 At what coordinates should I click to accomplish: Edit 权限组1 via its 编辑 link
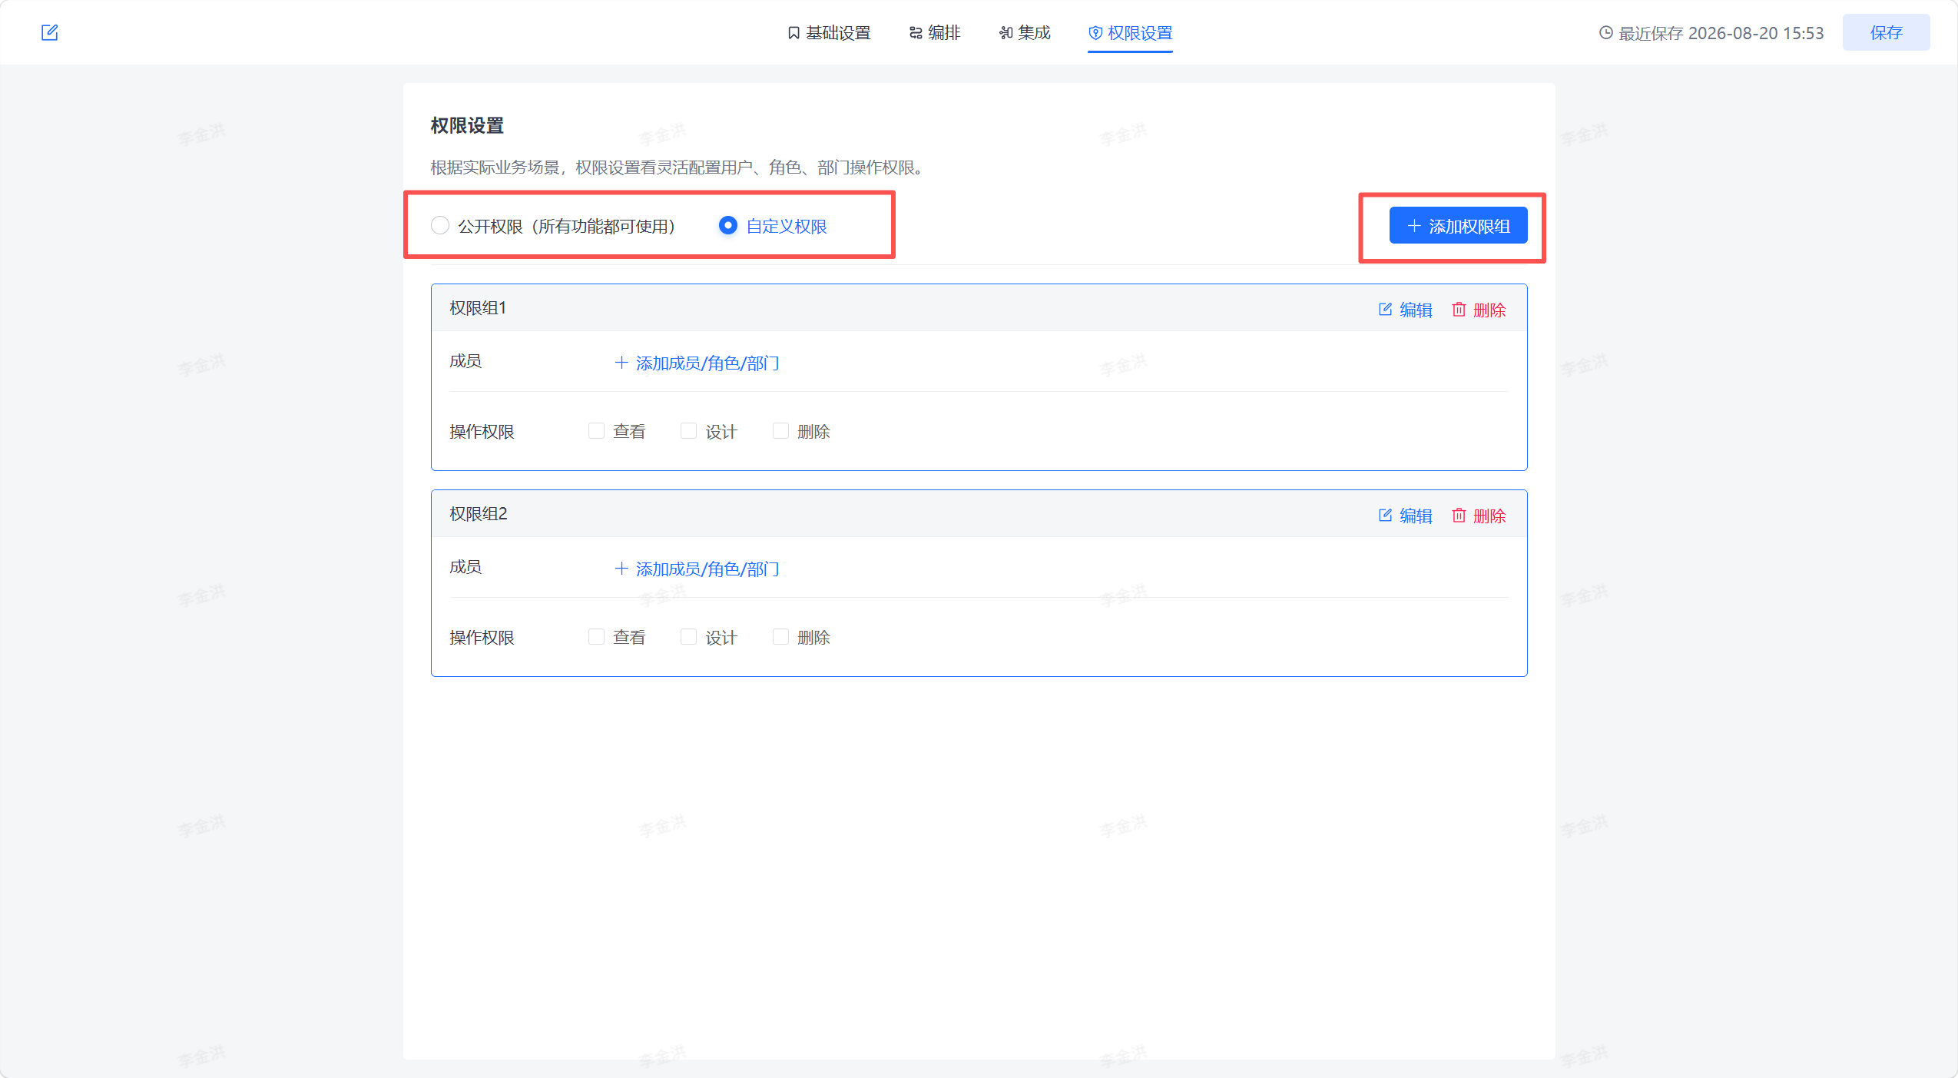click(x=1406, y=310)
